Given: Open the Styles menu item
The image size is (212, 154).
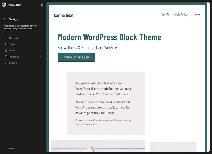Looking at the screenshot, I should click(x=23, y=44).
